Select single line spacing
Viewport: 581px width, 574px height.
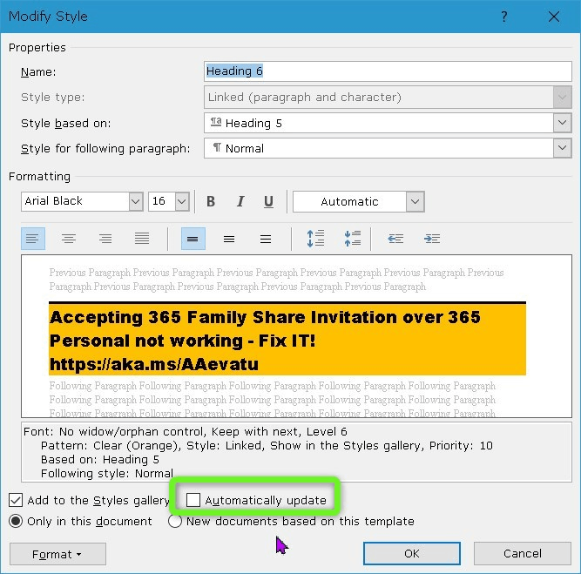[x=193, y=239]
